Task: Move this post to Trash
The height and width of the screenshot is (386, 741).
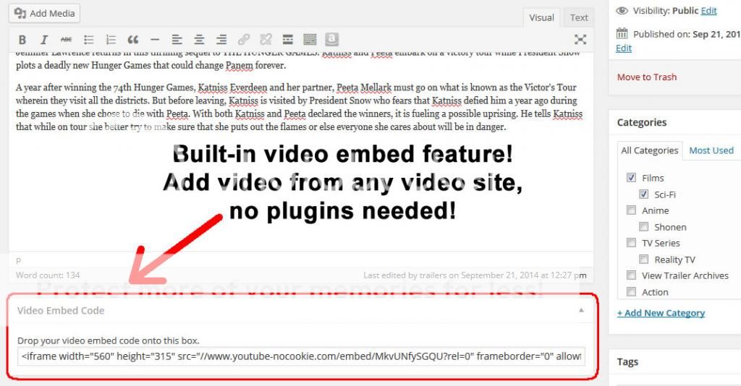Action: 646,77
